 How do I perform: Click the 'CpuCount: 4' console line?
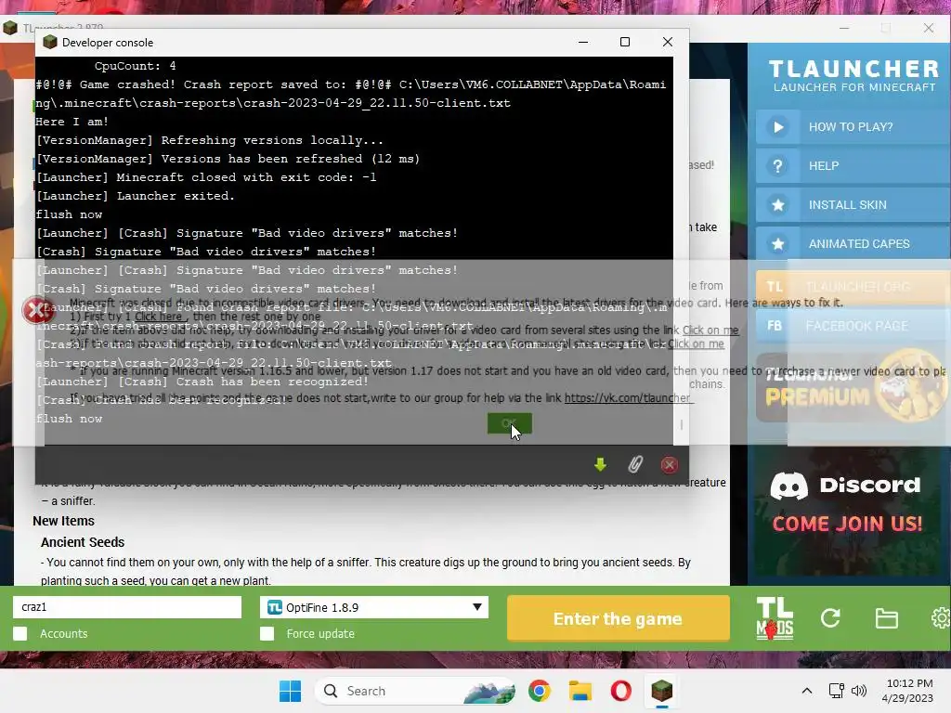pos(135,66)
